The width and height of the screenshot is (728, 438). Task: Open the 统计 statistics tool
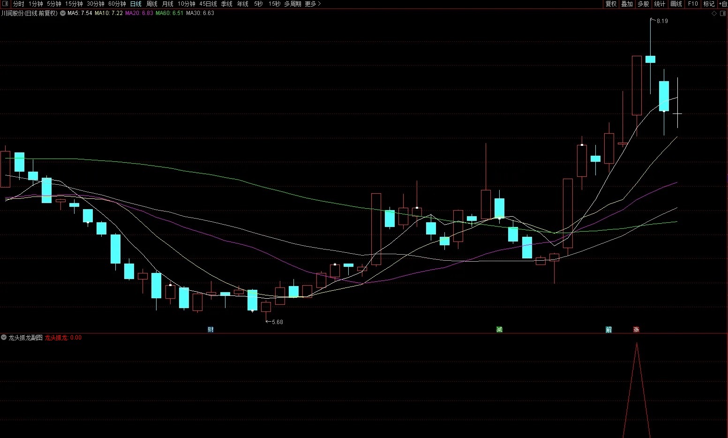coord(660,4)
